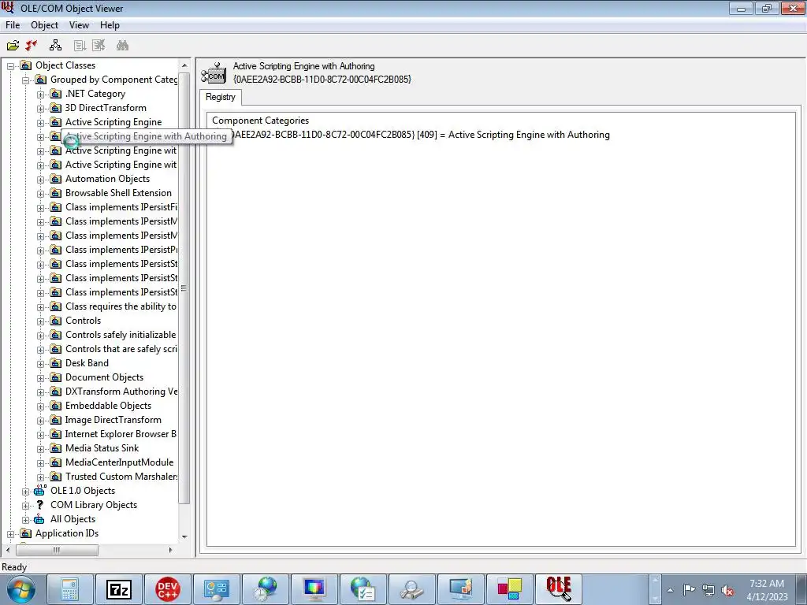Viewport: 807px width, 605px height.
Task: Click the folder icon beside Controls
Action: [56, 321]
